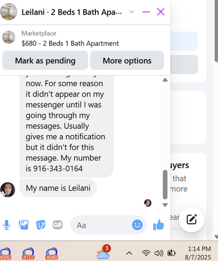Open the GIF picker

click(57, 225)
